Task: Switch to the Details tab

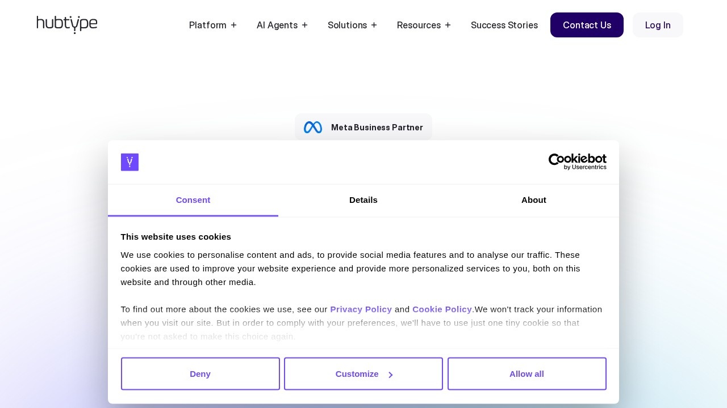Action: pos(363,200)
